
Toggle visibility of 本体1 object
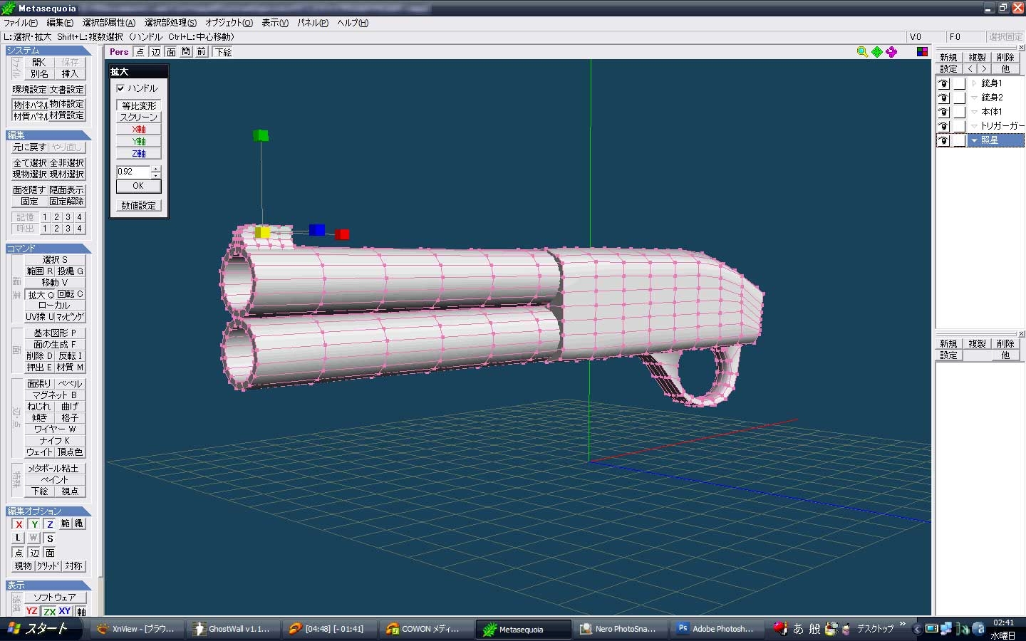[943, 112]
